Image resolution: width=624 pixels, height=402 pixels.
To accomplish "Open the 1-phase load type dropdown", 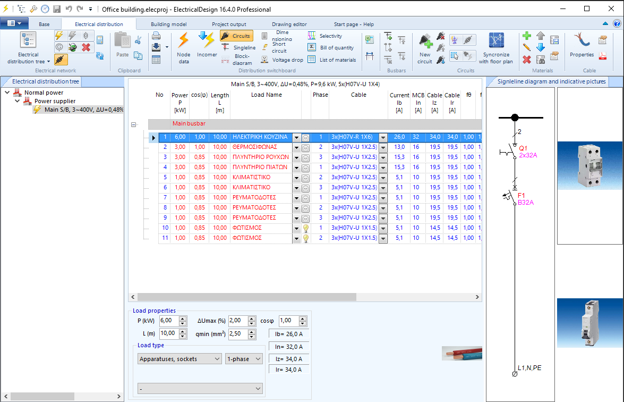I will pyautogui.click(x=244, y=359).
